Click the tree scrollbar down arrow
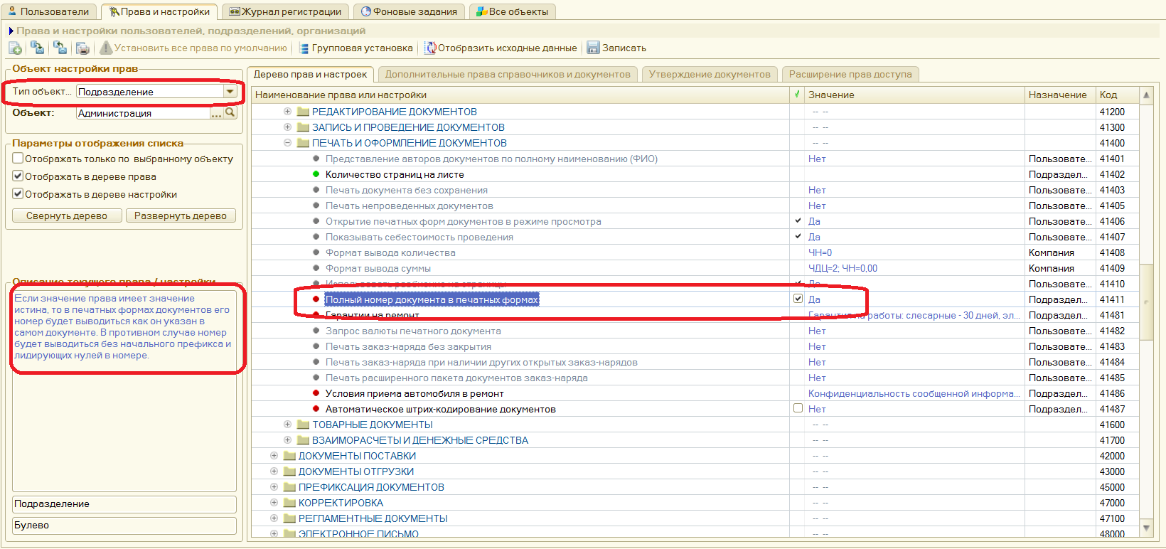This screenshot has width=1166, height=549. (x=1146, y=528)
